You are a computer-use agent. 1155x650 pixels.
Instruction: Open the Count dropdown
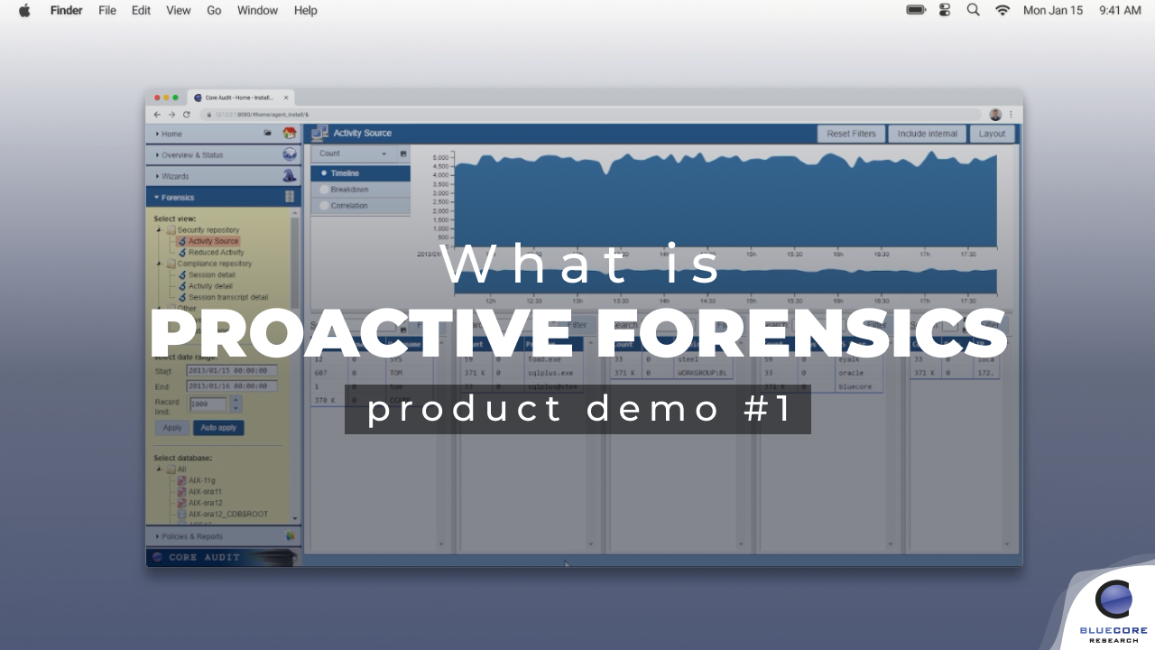coord(353,154)
